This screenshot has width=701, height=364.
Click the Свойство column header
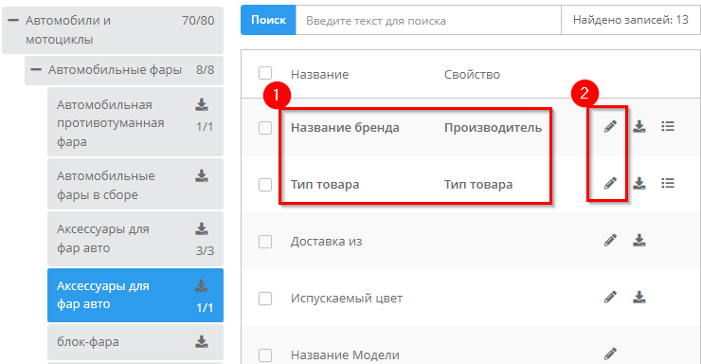click(x=472, y=74)
